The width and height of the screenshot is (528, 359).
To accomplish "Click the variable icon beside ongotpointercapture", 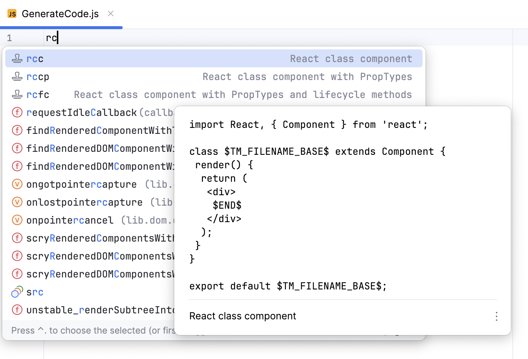I will (17, 184).
